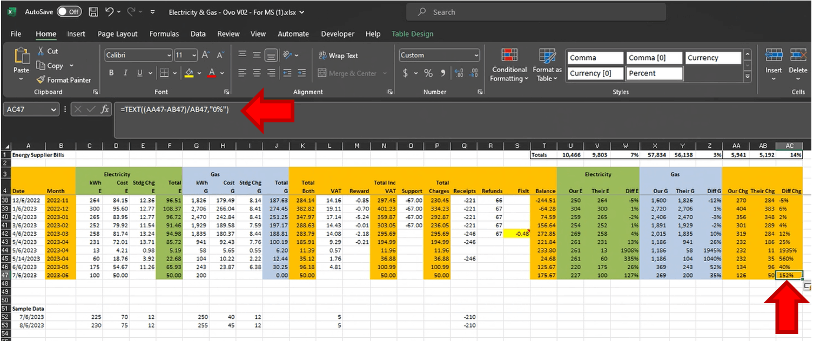Image resolution: width=820 pixels, height=341 pixels.
Task: Switch to the Review tab
Action: (228, 33)
